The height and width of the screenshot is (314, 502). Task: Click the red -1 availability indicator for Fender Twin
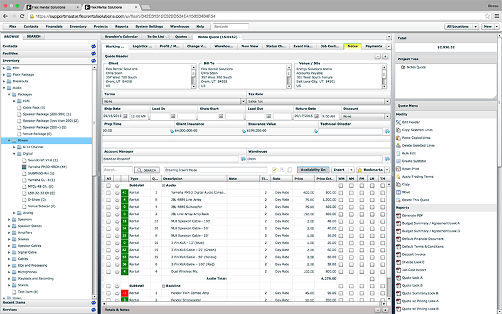[124, 293]
